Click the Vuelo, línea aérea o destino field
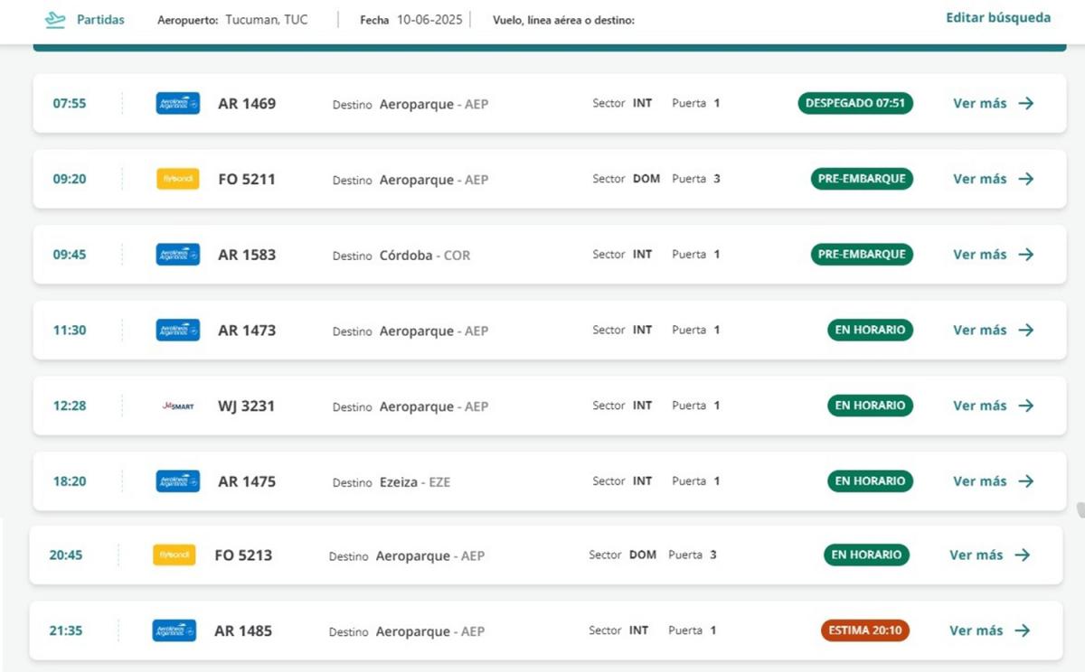The height and width of the screenshot is (672, 1085). click(x=563, y=20)
